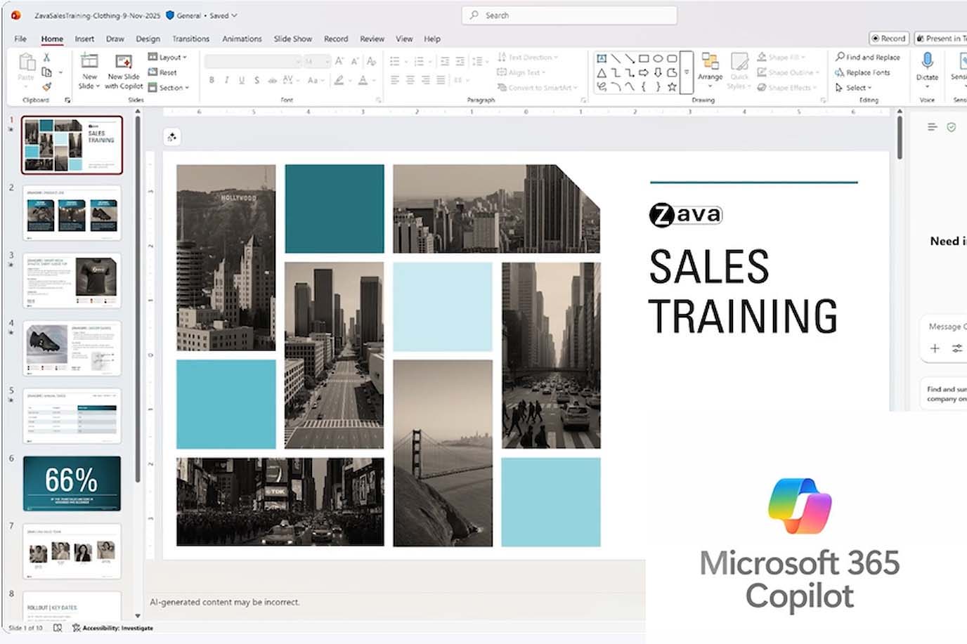Open the Slide Show menu tab
Image resolution: width=967 pixels, height=644 pixels.
pos(293,39)
